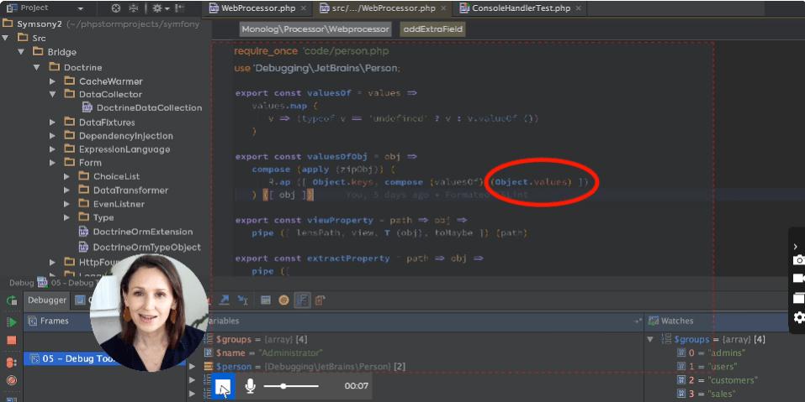
Task: Close the ConsoleHandlerTest.php tab
Action: click(x=579, y=8)
